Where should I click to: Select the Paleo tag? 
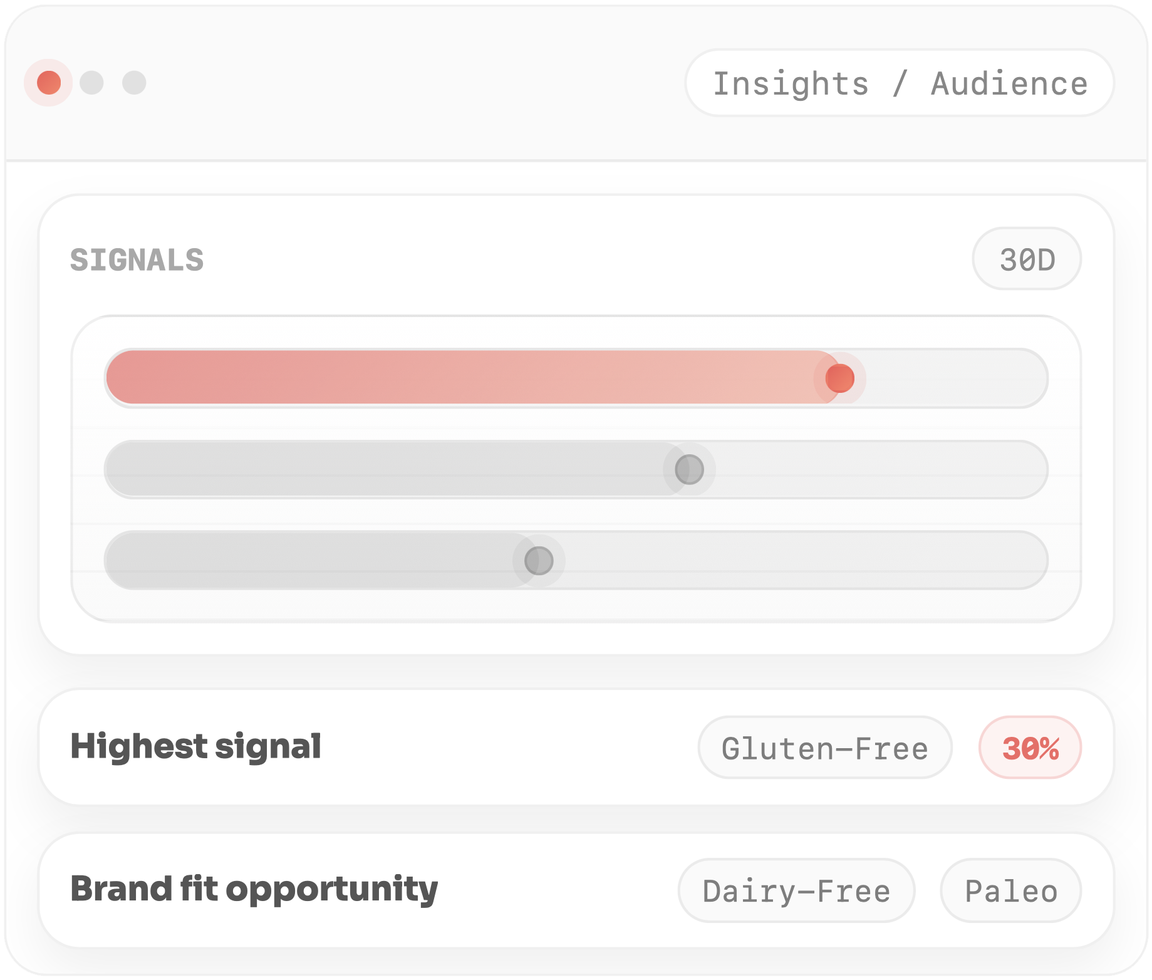coord(1011,891)
